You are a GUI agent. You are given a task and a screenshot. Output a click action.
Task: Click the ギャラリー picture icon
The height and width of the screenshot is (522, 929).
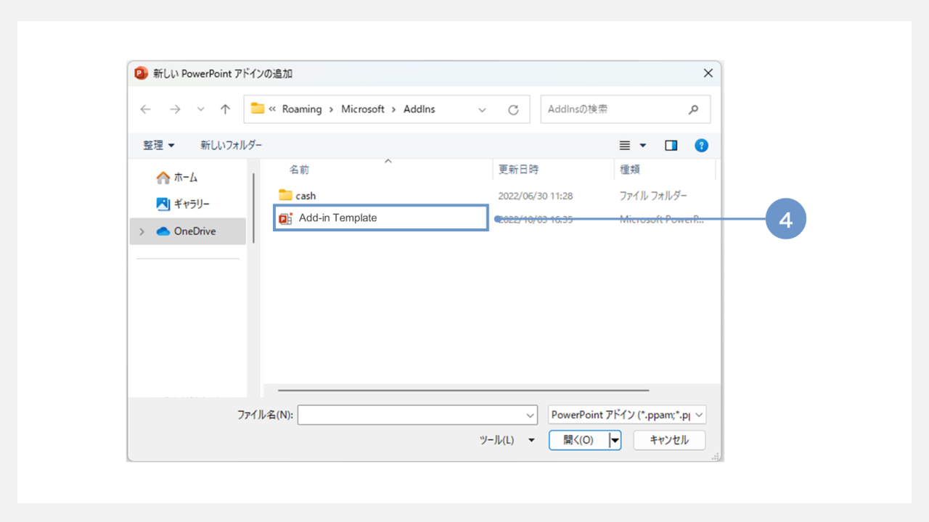(163, 204)
